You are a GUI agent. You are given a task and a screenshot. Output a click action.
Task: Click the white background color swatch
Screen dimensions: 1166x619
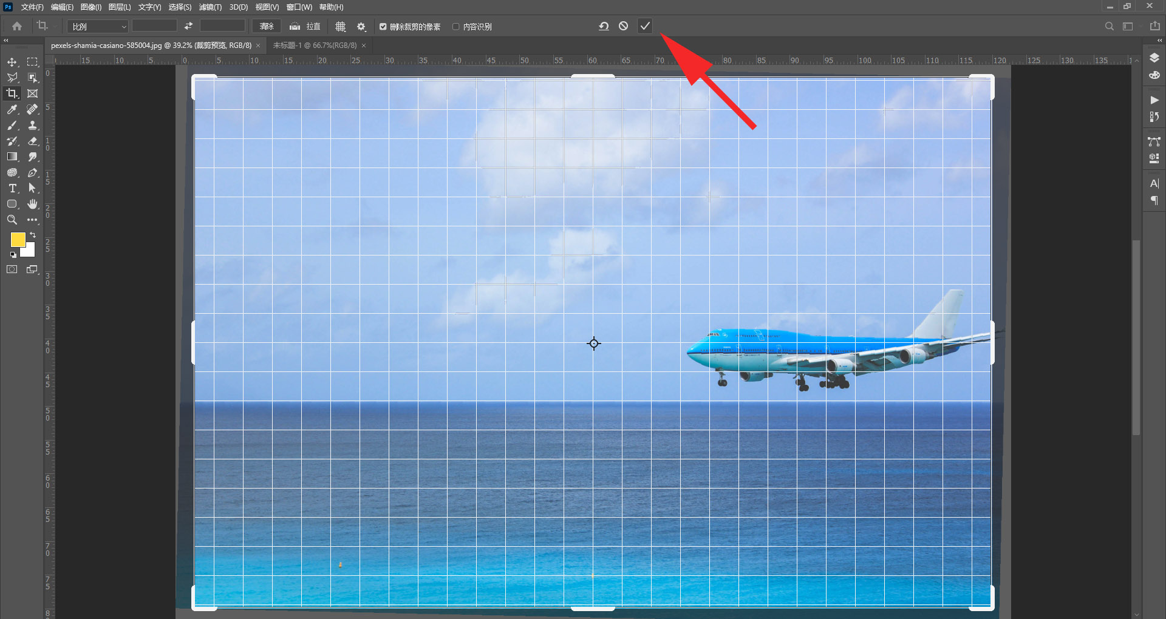(x=29, y=251)
